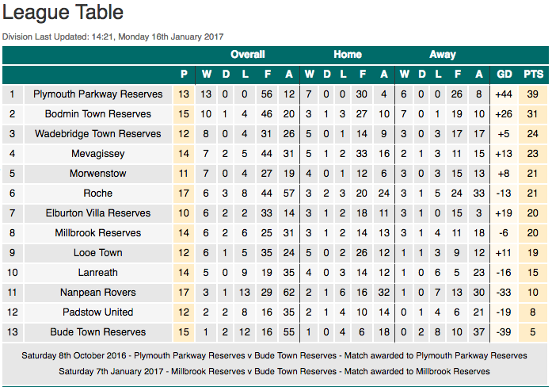This screenshot has width=552, height=387.
Task: Select Lanreath in the league table
Action: pyautogui.click(x=98, y=273)
